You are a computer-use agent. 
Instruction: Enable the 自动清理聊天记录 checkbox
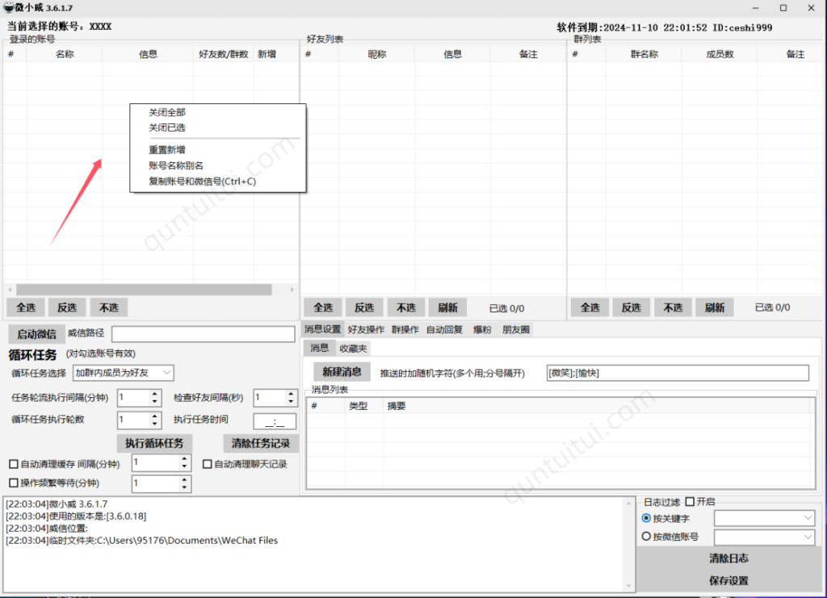tap(208, 463)
